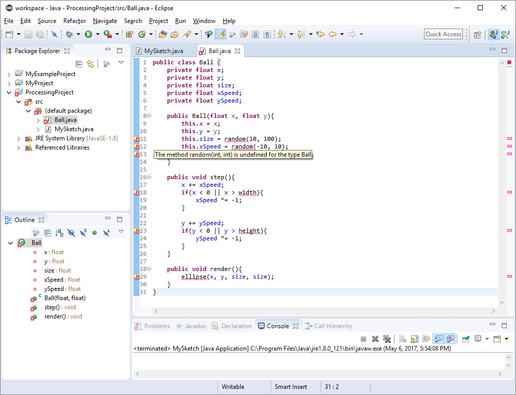Screen dimensions: 516x395
Task: Open the Java Browsing perspective icon
Action: pyautogui.click(x=505, y=34)
